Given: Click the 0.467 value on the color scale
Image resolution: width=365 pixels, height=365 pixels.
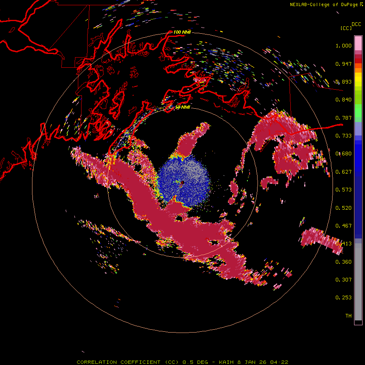Looking at the screenshot, I should click(x=344, y=225).
